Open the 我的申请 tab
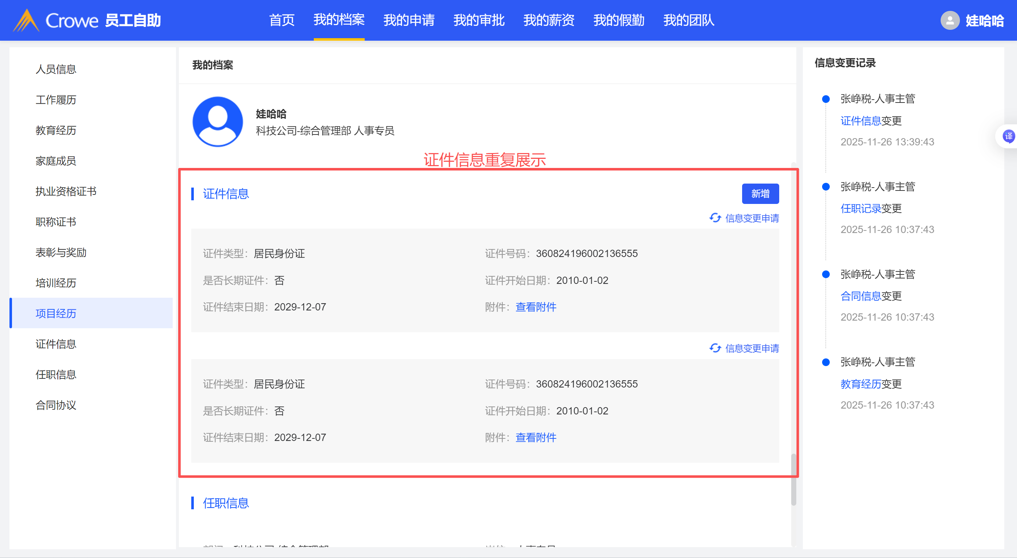 coord(409,20)
